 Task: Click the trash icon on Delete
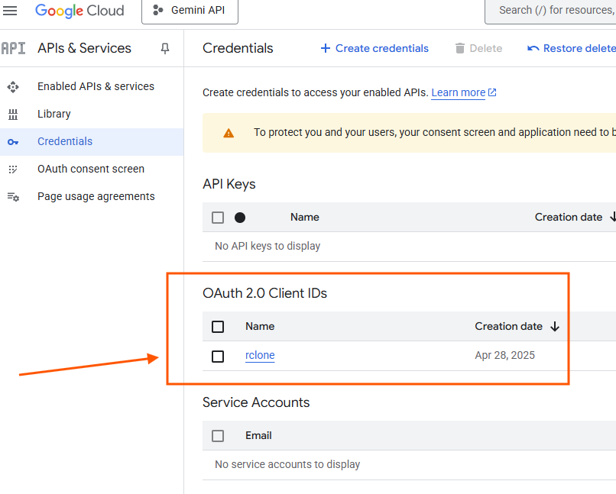point(459,48)
